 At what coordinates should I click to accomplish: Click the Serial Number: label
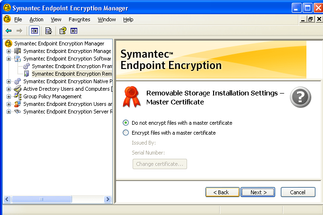(x=148, y=153)
